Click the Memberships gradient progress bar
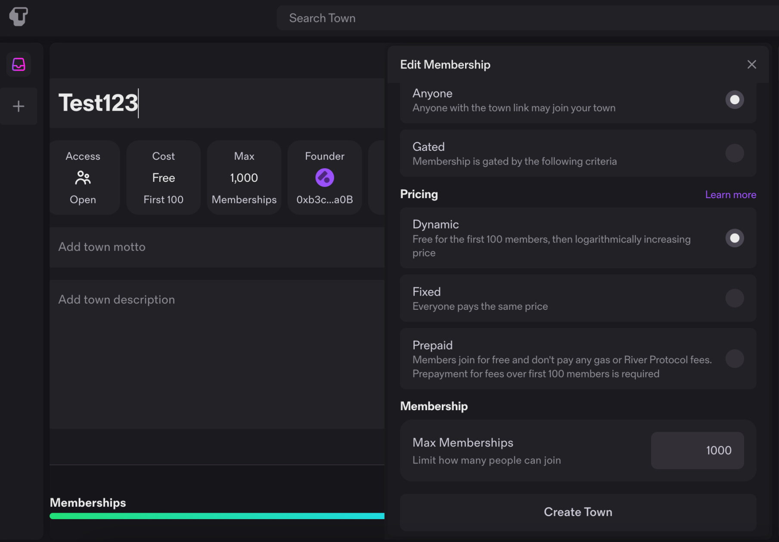The width and height of the screenshot is (779, 542). [217, 516]
